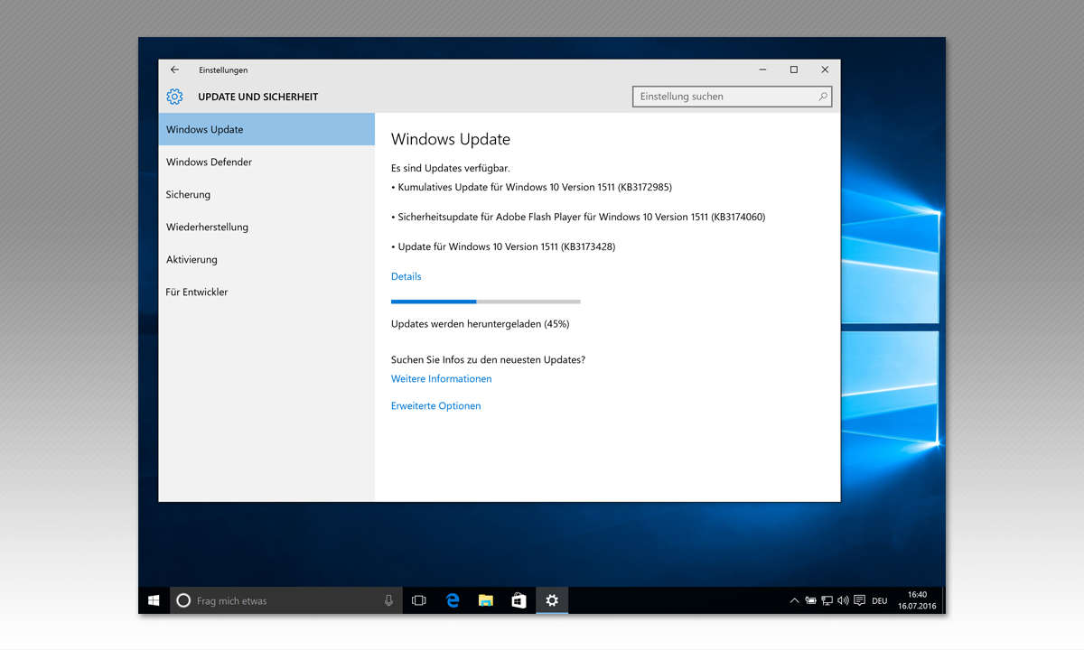The image size is (1084, 650).
Task: Open Wiederherstellung in the sidebar
Action: 266,227
